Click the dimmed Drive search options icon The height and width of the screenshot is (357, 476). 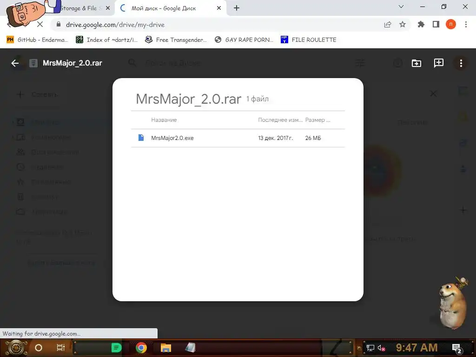(x=360, y=63)
